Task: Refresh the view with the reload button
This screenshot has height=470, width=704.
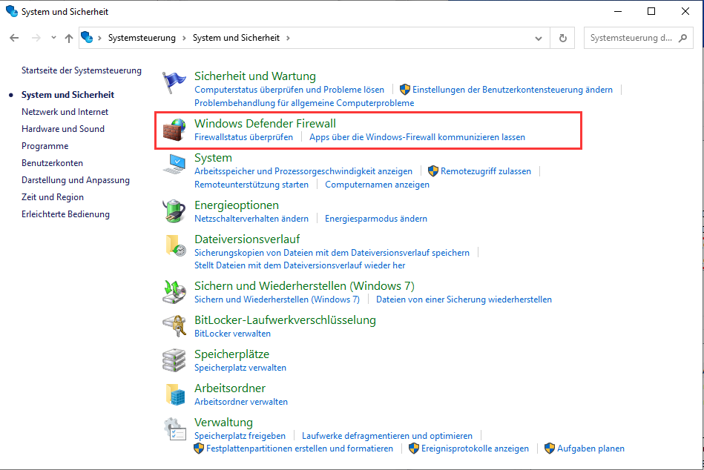Action: pyautogui.click(x=563, y=38)
